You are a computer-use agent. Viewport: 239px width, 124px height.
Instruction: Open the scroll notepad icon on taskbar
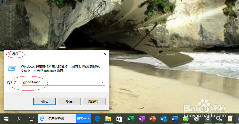pos(230,119)
